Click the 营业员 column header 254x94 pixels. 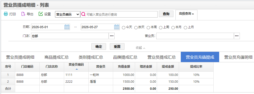point(101,67)
